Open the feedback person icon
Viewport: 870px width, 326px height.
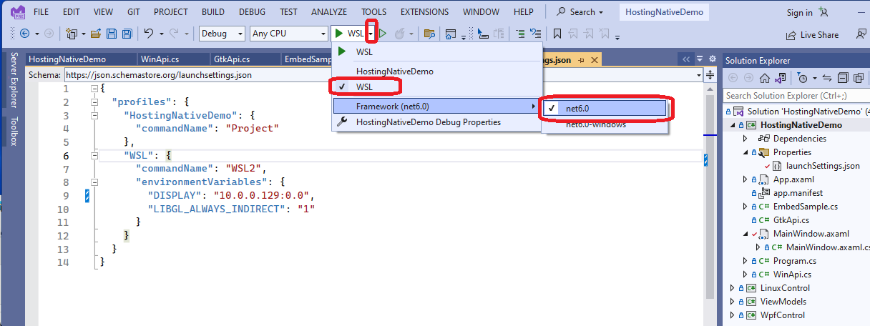[861, 34]
